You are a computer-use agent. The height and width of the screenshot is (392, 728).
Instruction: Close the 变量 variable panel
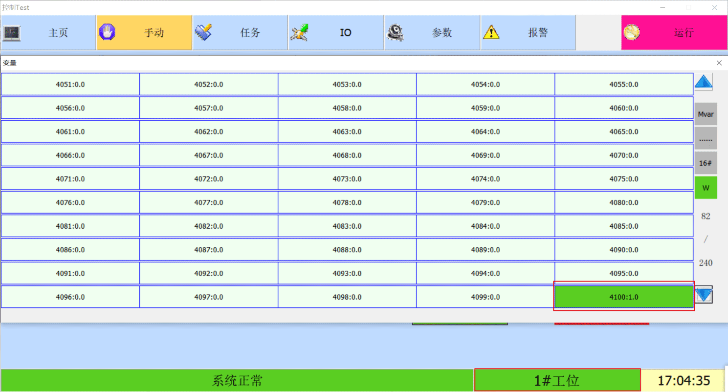(x=719, y=63)
